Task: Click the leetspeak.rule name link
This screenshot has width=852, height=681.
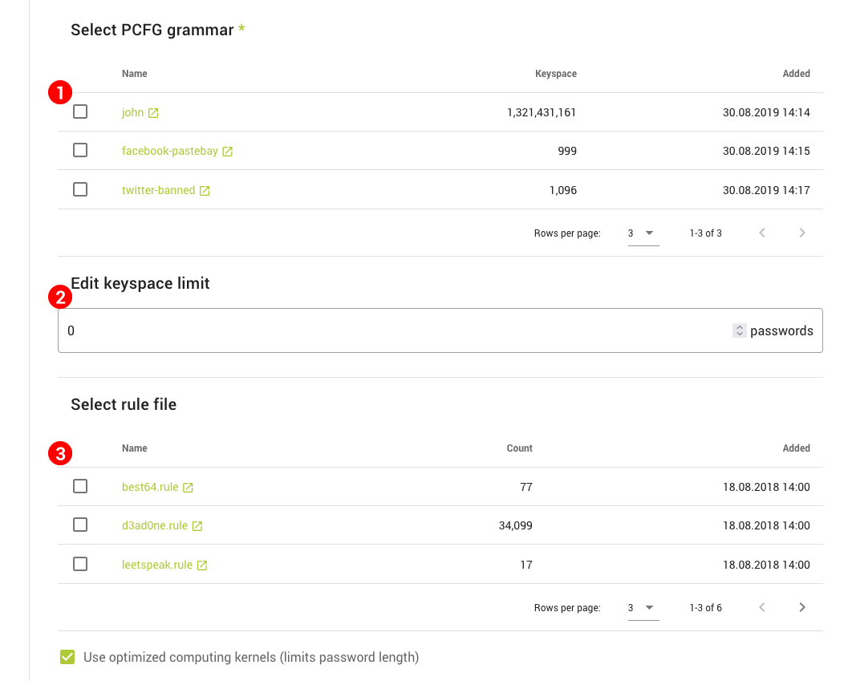Action: pyautogui.click(x=157, y=565)
